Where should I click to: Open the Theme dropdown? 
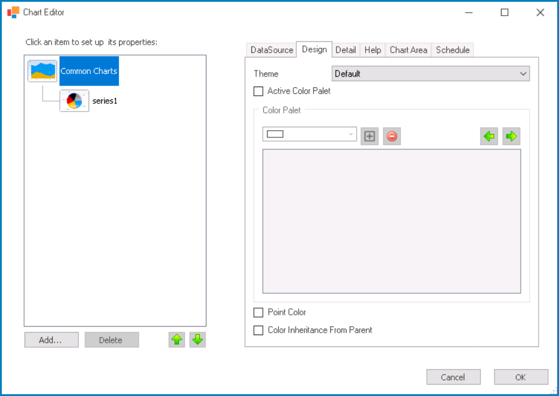(431, 73)
